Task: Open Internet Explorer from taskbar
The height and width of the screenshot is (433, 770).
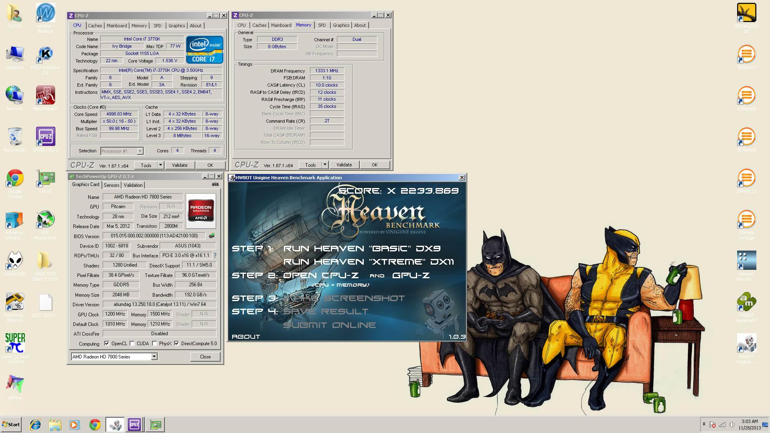Action: point(35,425)
